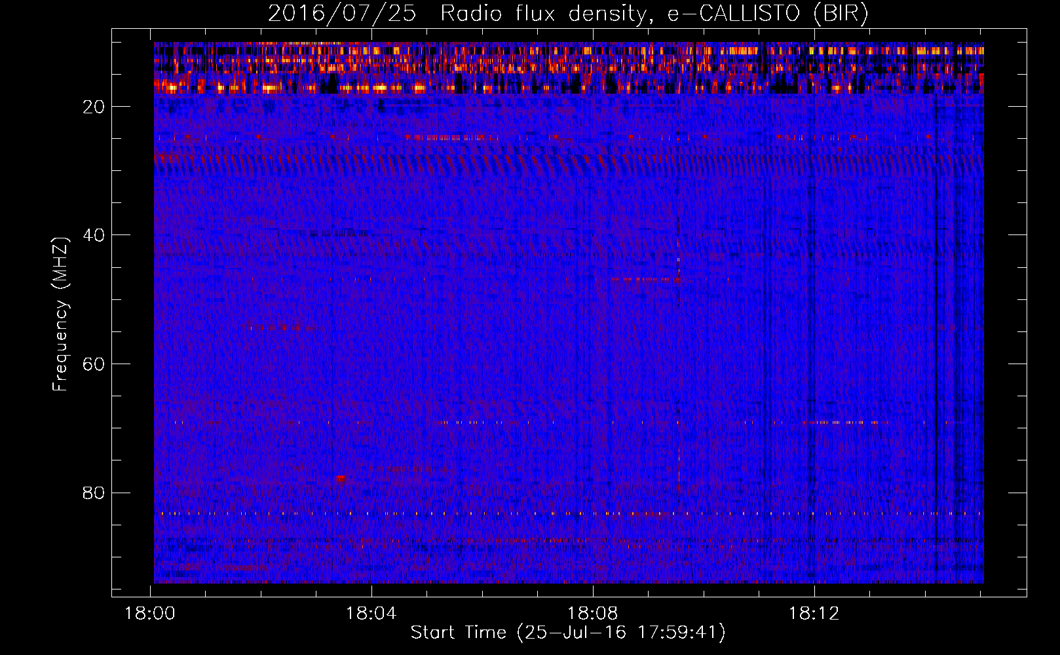Click the 80 MHz frequency tick label
The image size is (1060, 655).
point(94,493)
